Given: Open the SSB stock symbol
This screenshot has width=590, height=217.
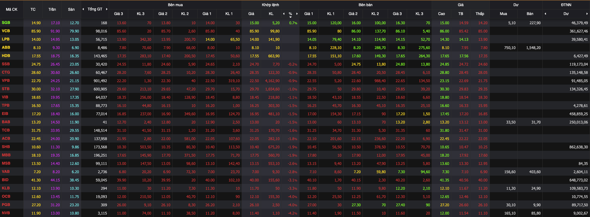Looking at the screenshot, I should pos(6,64).
